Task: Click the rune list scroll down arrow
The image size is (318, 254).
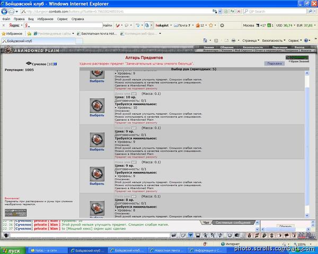Action: tap(307, 215)
